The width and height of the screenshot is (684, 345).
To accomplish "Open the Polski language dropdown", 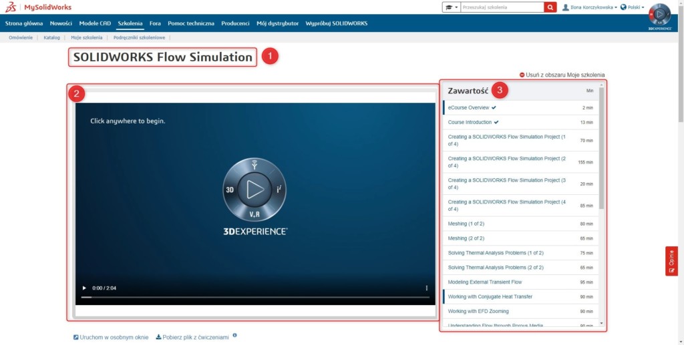I will click(632, 7).
